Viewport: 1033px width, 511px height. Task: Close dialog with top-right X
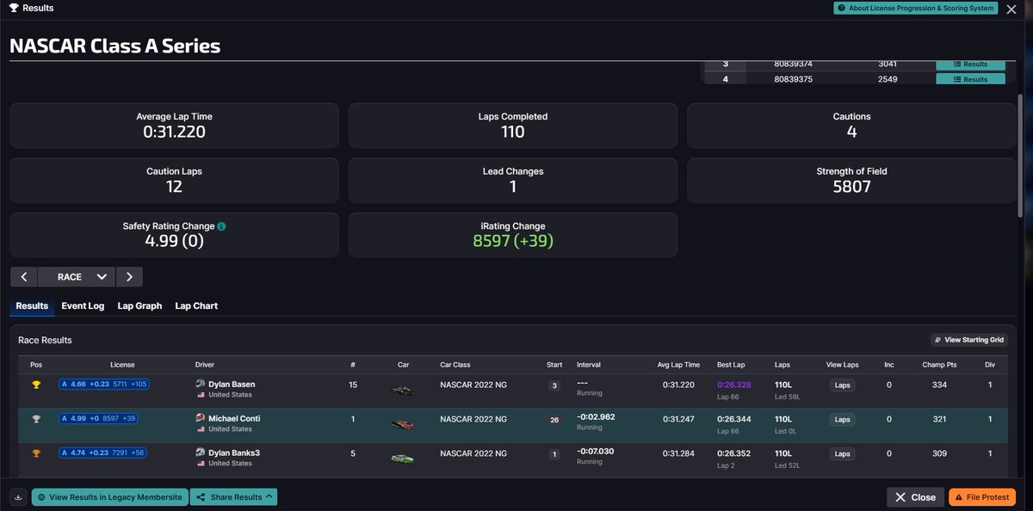(x=1011, y=9)
